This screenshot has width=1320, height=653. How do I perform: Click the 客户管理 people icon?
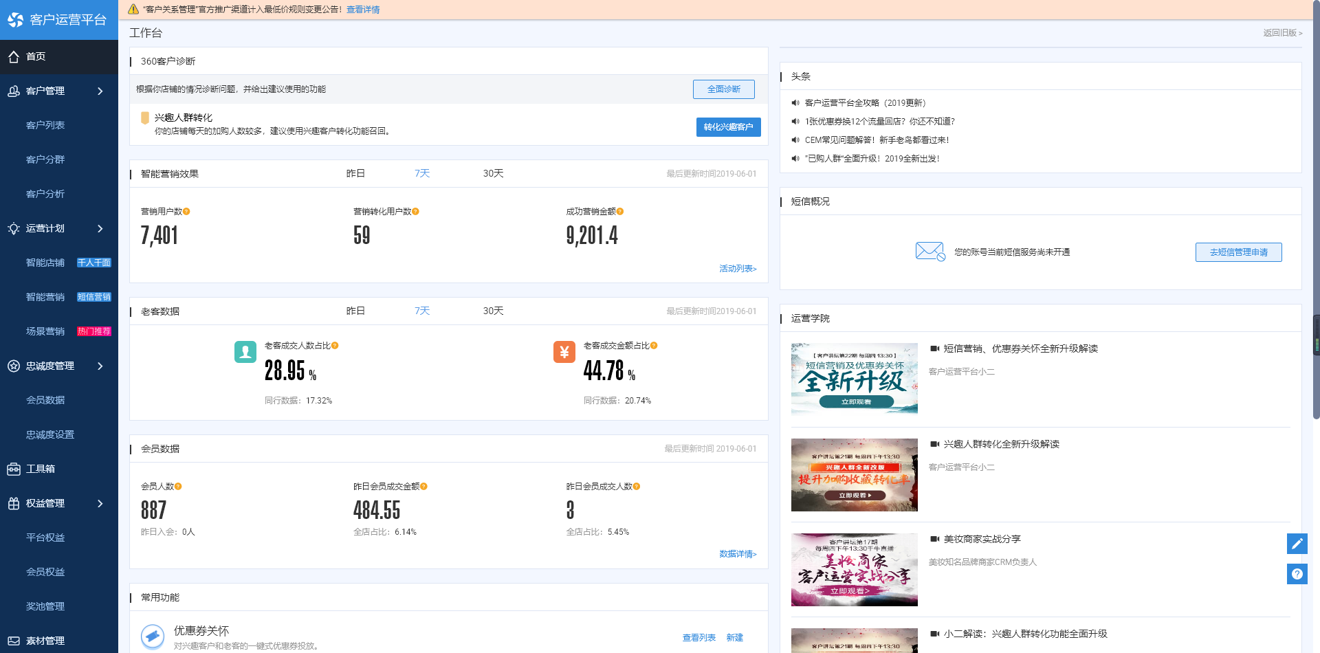click(14, 91)
